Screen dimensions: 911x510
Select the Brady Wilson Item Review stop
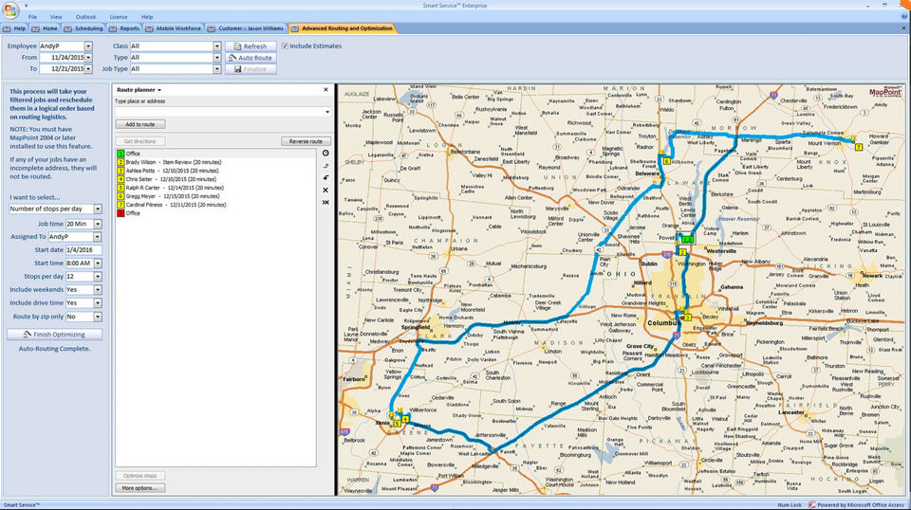pos(215,162)
